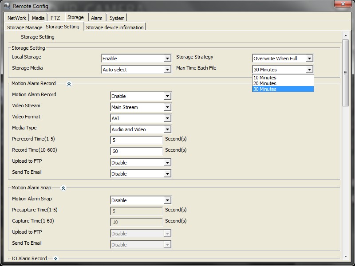Collapse the Motion Alarm Snap section
The height and width of the screenshot is (266, 355).
[63, 188]
